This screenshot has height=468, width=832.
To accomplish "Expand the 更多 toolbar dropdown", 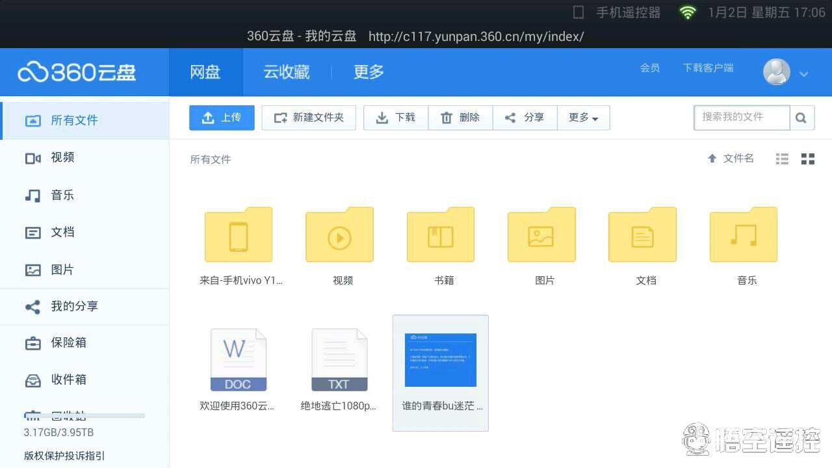I will (x=583, y=118).
